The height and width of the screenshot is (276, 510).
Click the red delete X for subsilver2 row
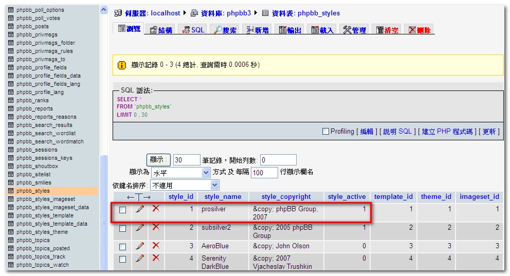(156, 227)
